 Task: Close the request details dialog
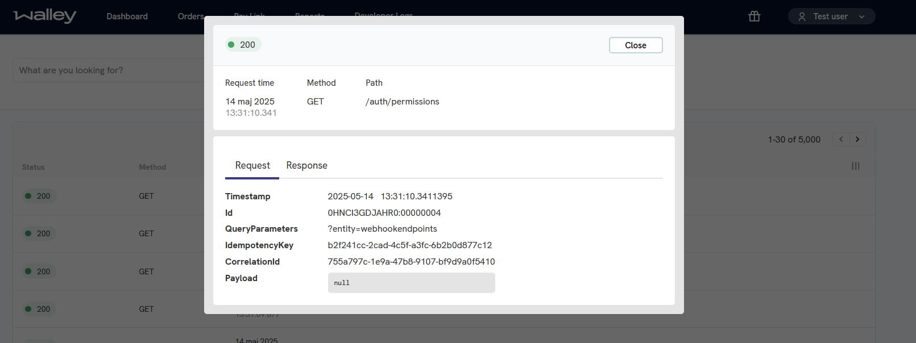pyautogui.click(x=635, y=45)
